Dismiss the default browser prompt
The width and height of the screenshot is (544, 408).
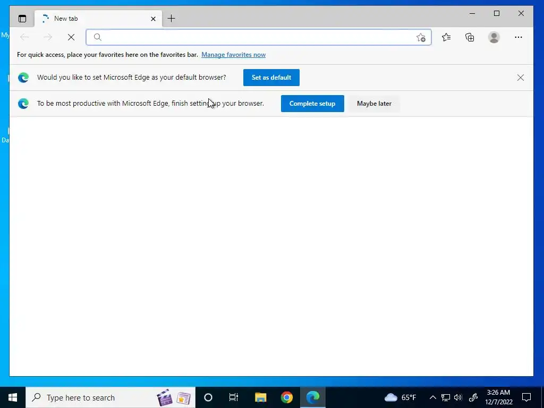coord(521,78)
